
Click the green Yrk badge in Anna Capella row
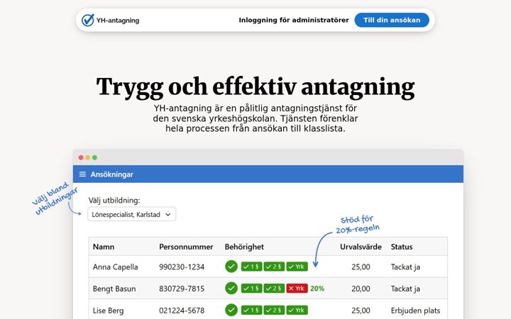pos(297,267)
